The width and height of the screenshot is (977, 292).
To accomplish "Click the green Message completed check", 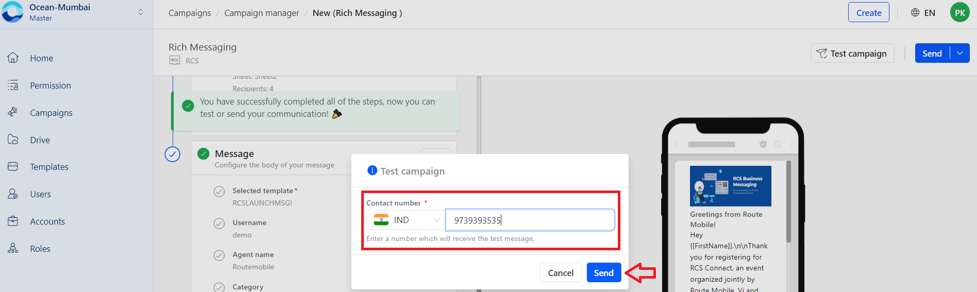I will pyautogui.click(x=204, y=153).
